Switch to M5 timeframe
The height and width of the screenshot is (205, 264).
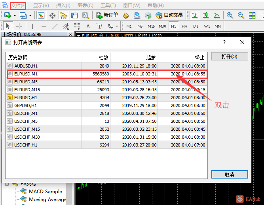(140, 26)
